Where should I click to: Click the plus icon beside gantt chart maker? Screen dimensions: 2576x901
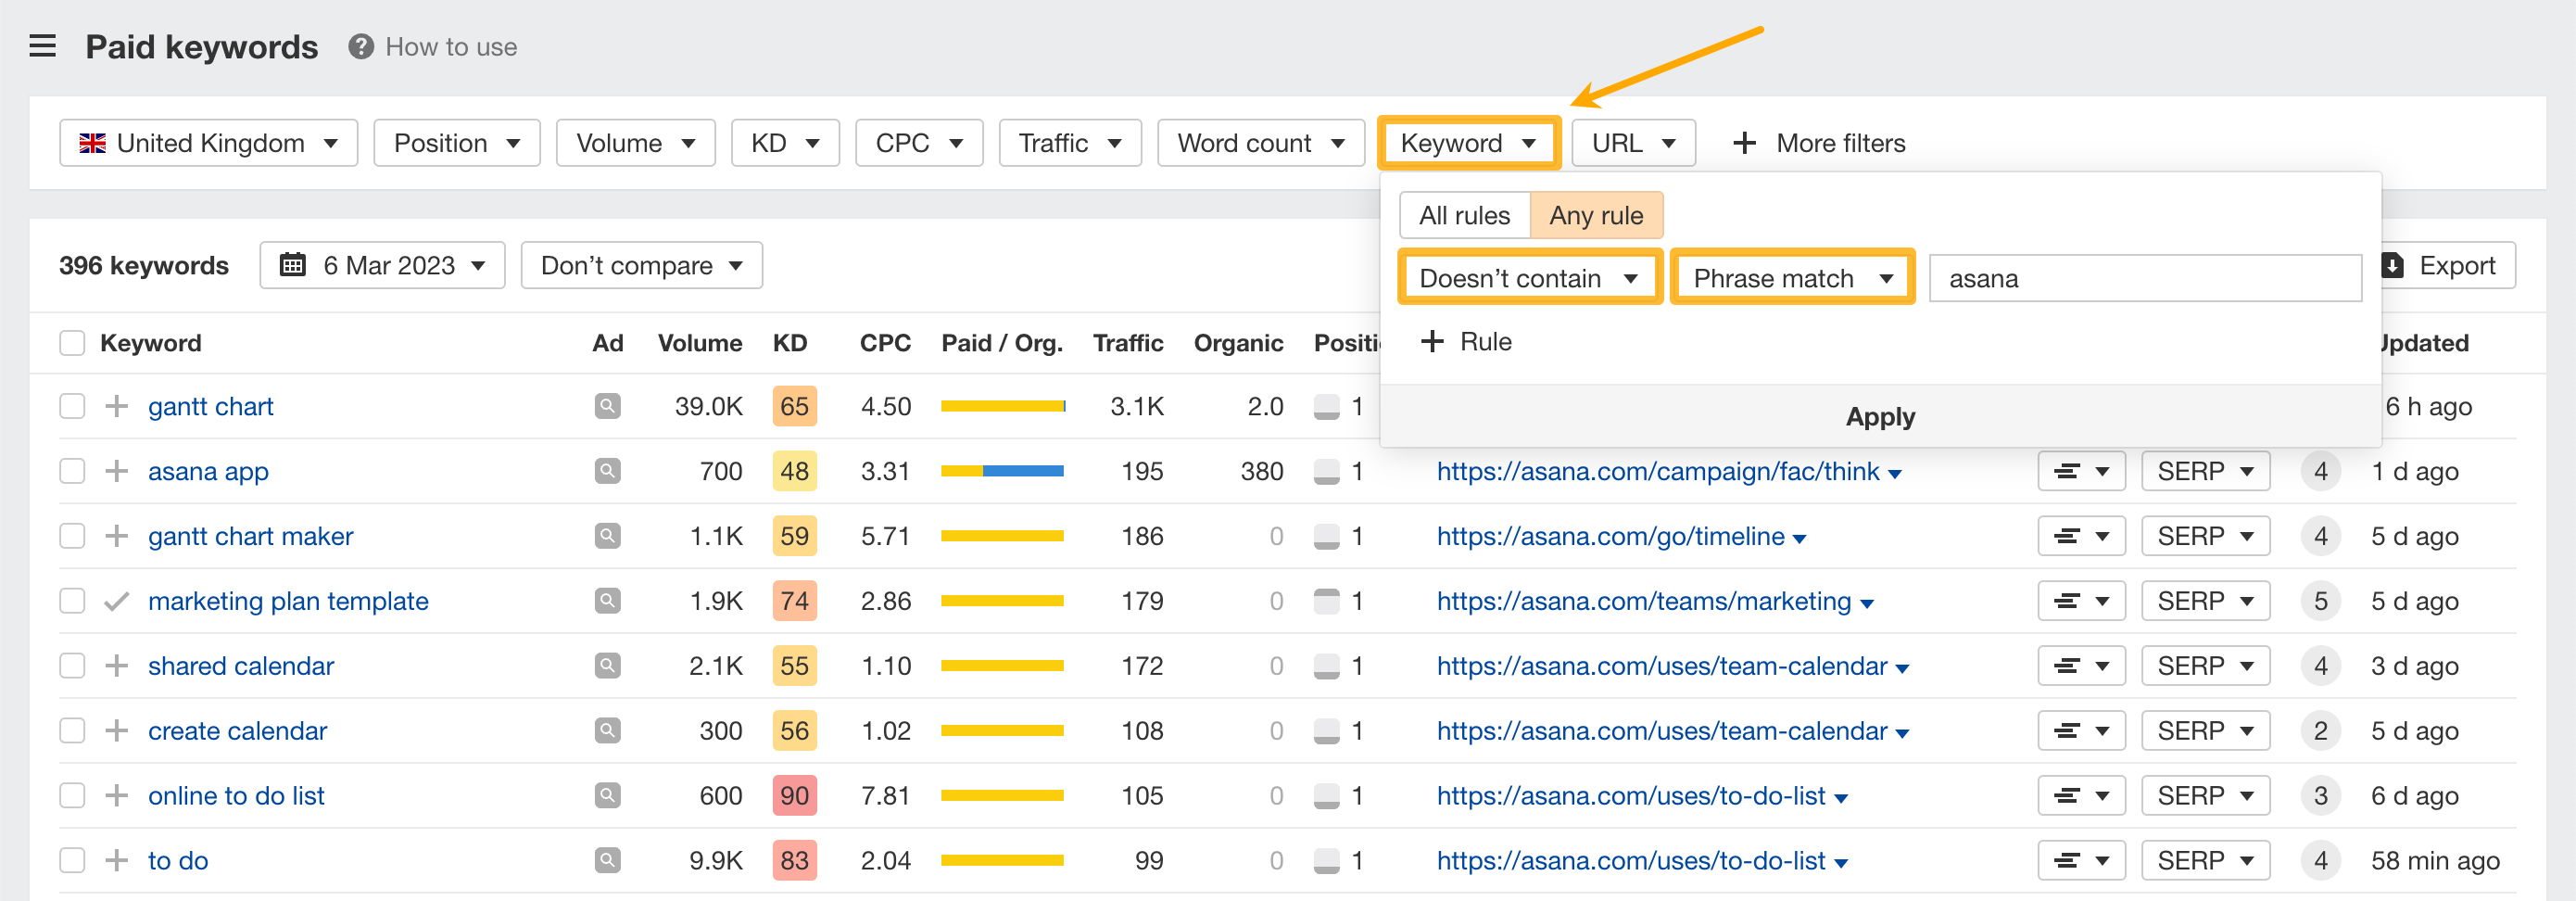point(117,536)
